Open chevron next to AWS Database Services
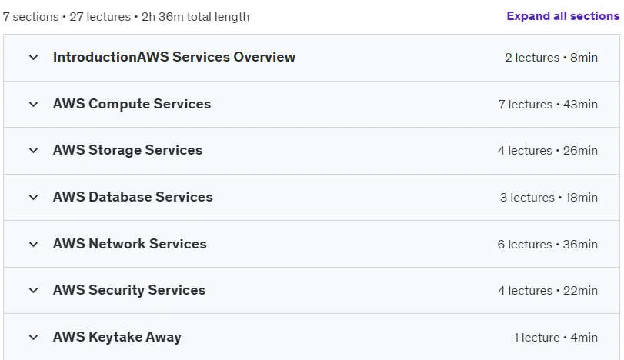Viewport: 624px width, 360px height. (33, 198)
